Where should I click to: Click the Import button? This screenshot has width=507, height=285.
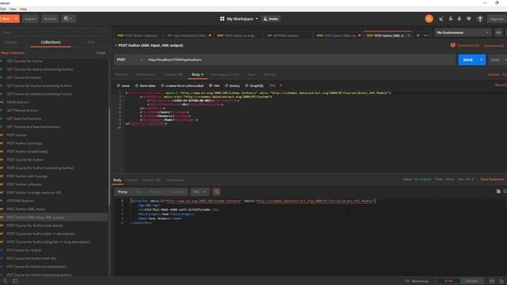[30, 19]
